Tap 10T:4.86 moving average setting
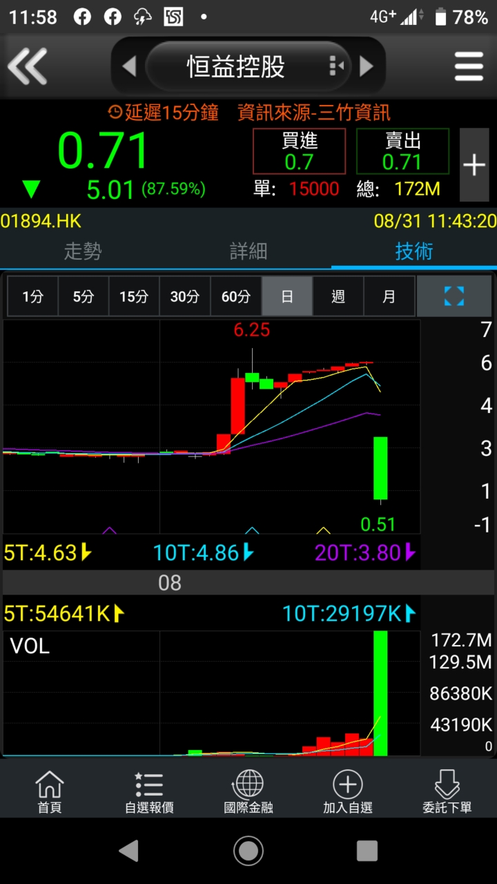Viewport: 497px width, 884px height. pos(204,552)
